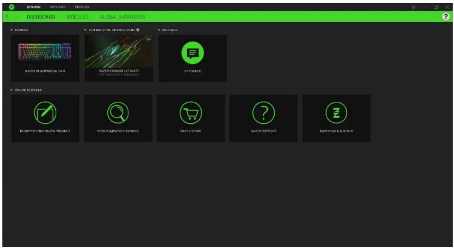Collapse the You Might Be Interested In section
The width and height of the screenshot is (454, 248).
85,30
